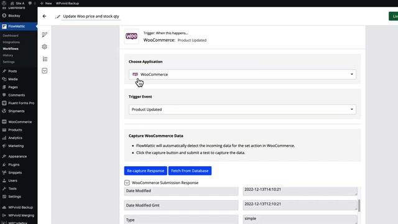Open FlowMattic Settings submenu
The height and width of the screenshot is (224, 398).
pyautogui.click(x=9, y=62)
